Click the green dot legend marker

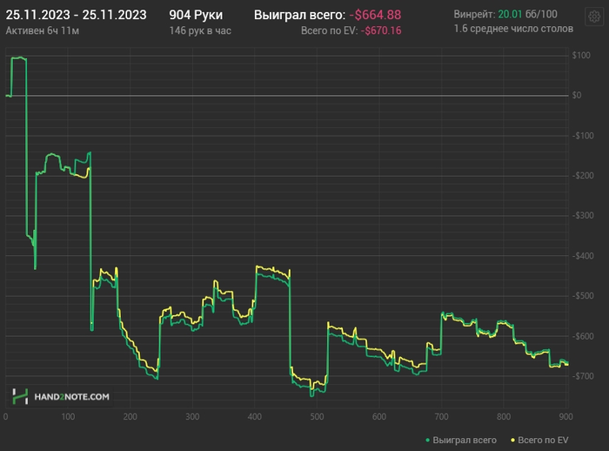pos(428,440)
